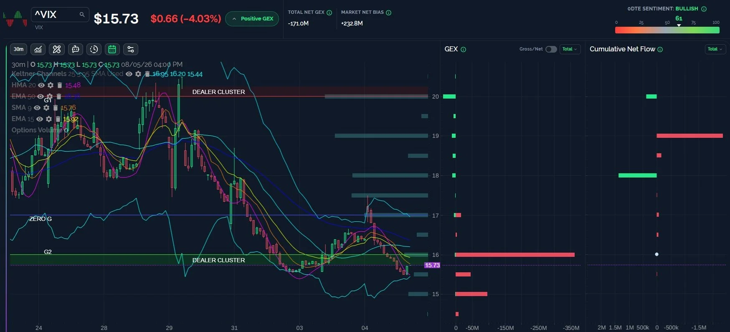Click the +232.8M market net bias value

tap(352, 23)
